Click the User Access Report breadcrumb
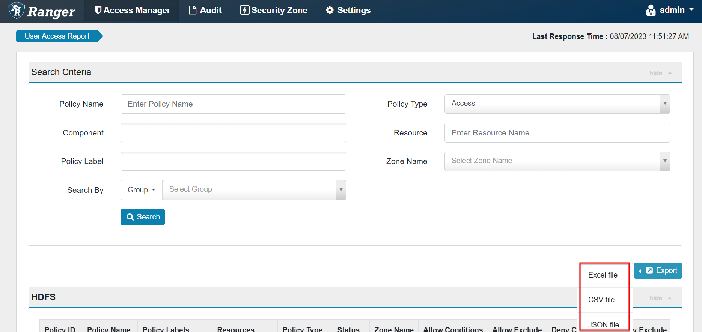The height and width of the screenshot is (332, 702). click(x=57, y=36)
